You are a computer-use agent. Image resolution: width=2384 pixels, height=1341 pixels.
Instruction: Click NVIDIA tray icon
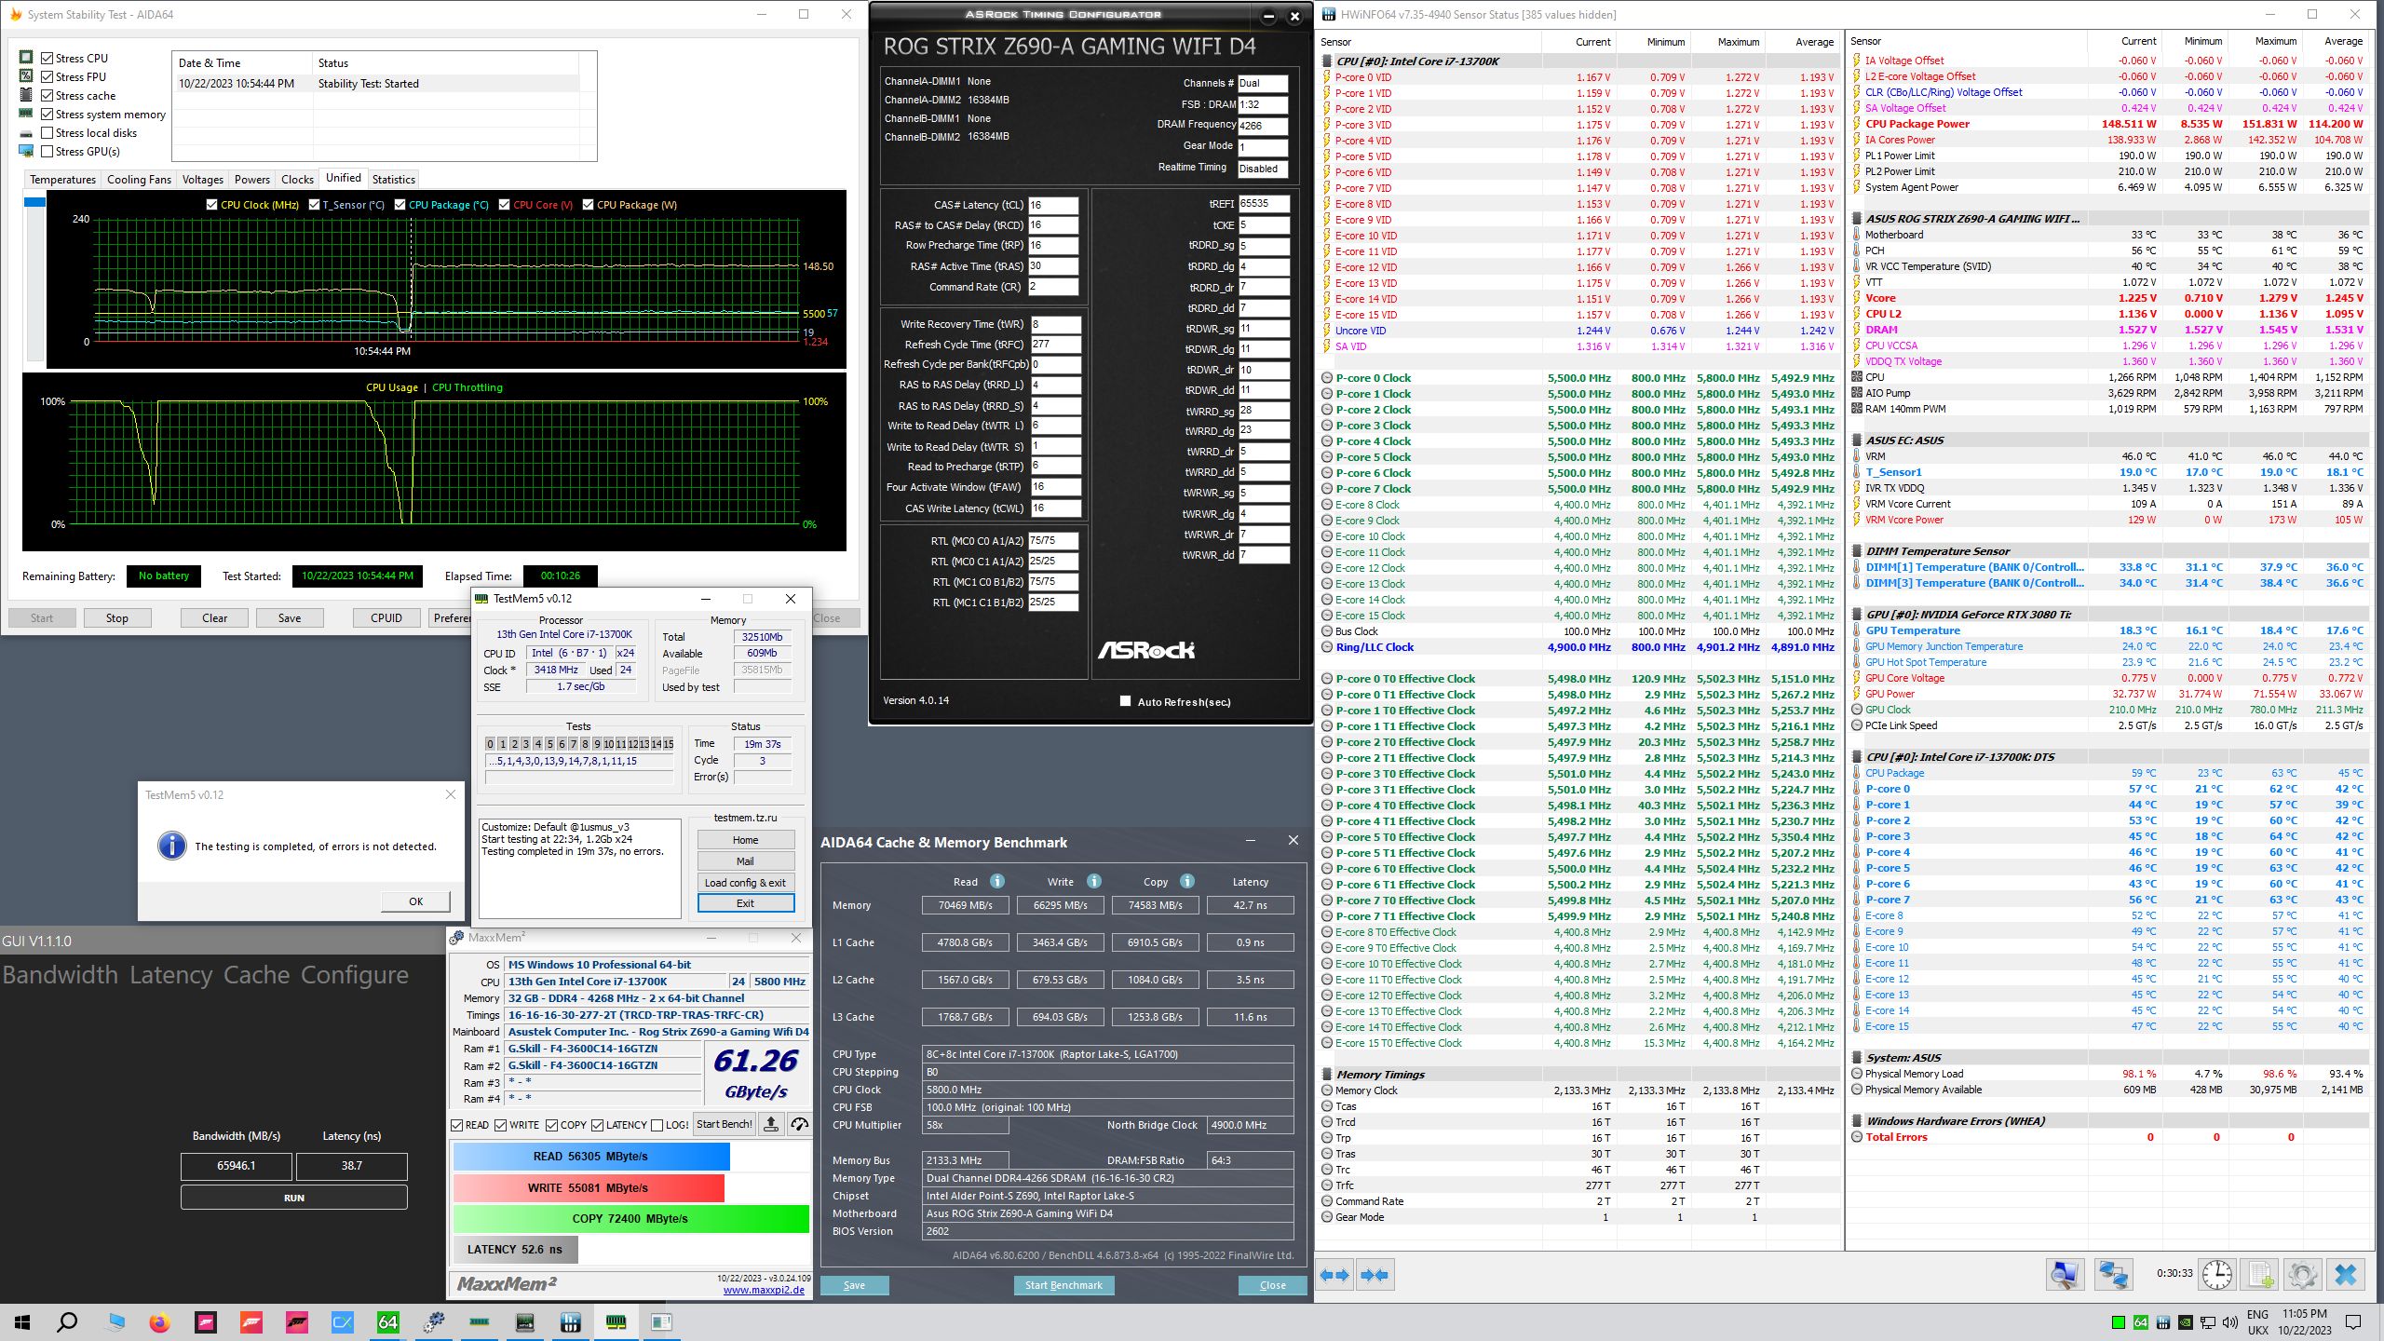coord(2185,1322)
